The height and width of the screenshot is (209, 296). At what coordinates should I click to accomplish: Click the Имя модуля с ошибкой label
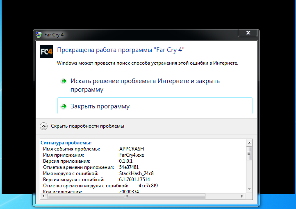point(71,173)
